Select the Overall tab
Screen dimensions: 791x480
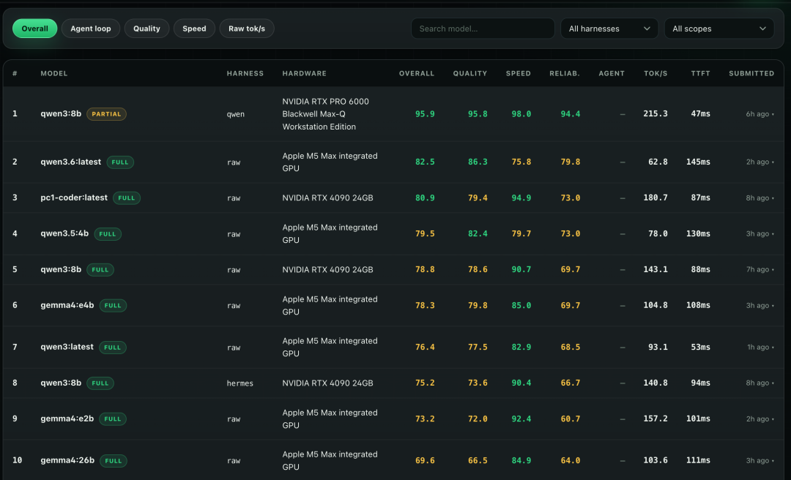[35, 29]
